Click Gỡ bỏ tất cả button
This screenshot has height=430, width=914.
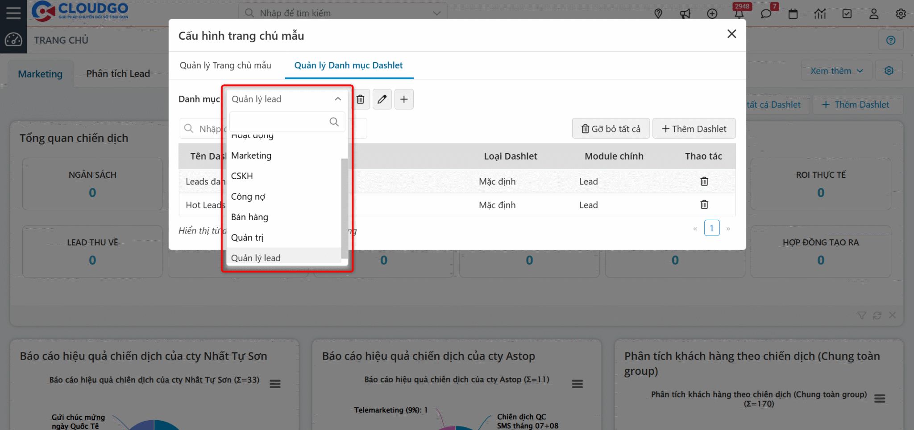click(x=611, y=129)
